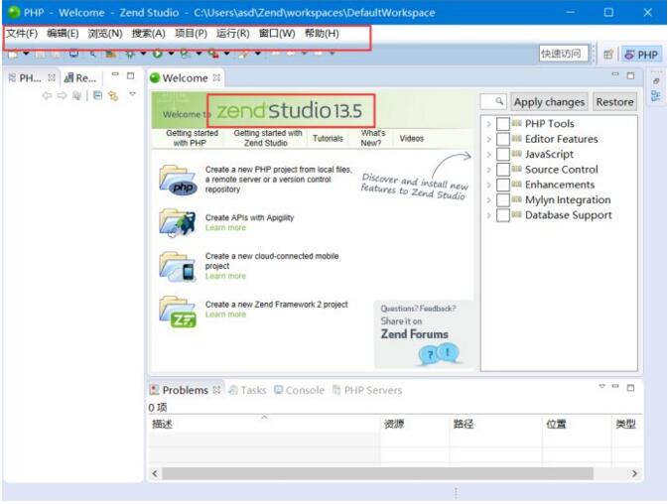This screenshot has width=668, height=504.
Task: Expand the Database Support tree node
Action: tap(488, 216)
